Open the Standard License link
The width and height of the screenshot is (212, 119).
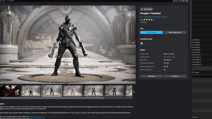point(169,57)
